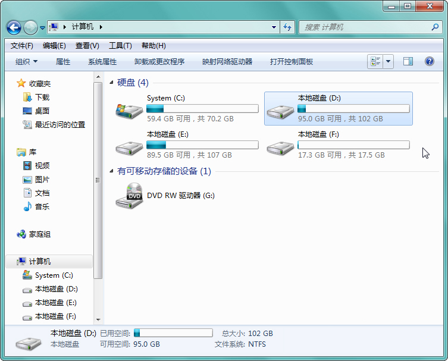Click text 59.4 GB 可用 , 共 70.2 GB
448x361 pixels.
click(190, 118)
